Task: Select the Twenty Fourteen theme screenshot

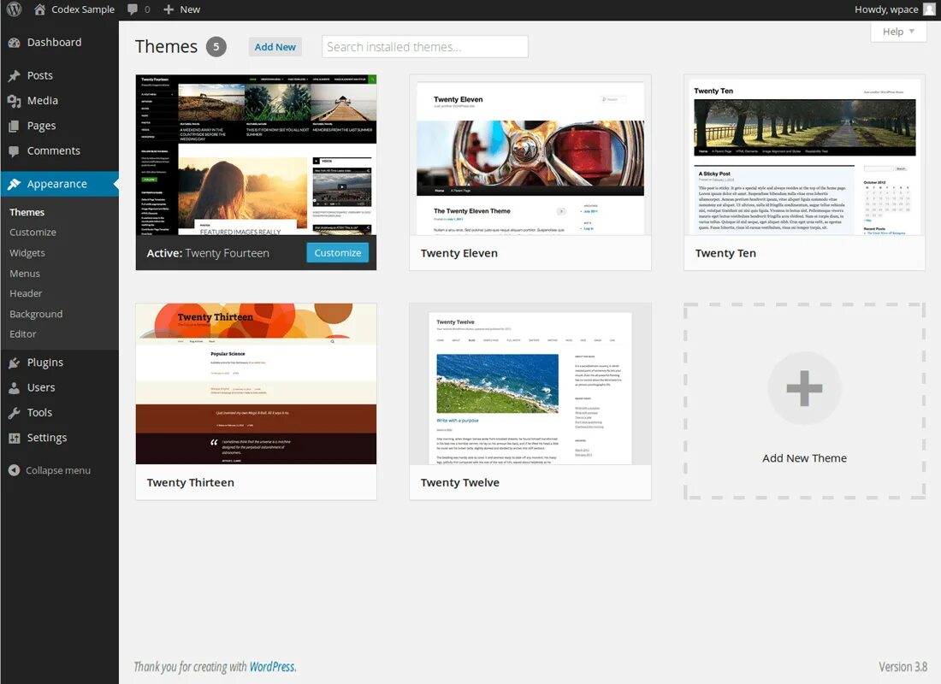Action: (257, 155)
